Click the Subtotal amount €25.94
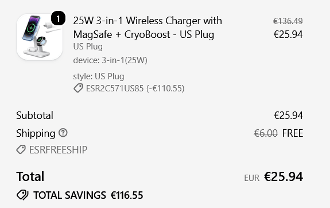 click(x=288, y=115)
